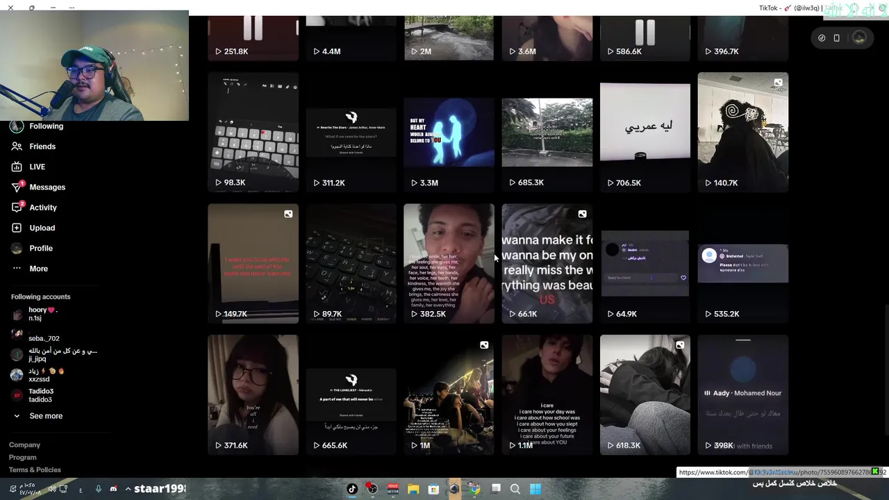
Task: Open the girl with glasses video 371.6K
Action: [x=253, y=394]
